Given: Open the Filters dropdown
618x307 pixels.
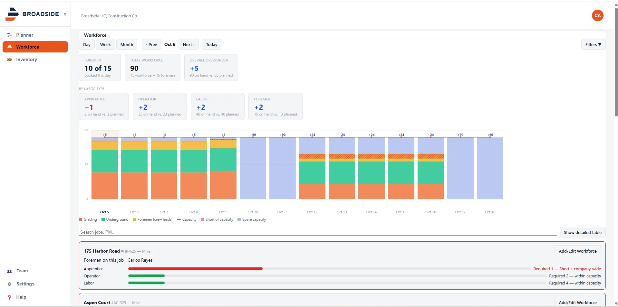Looking at the screenshot, I should tap(593, 44).
